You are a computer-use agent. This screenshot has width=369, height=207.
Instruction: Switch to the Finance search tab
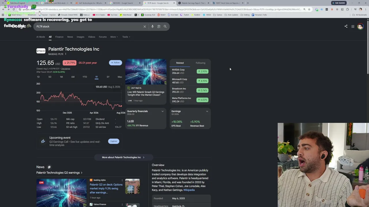[59, 37]
